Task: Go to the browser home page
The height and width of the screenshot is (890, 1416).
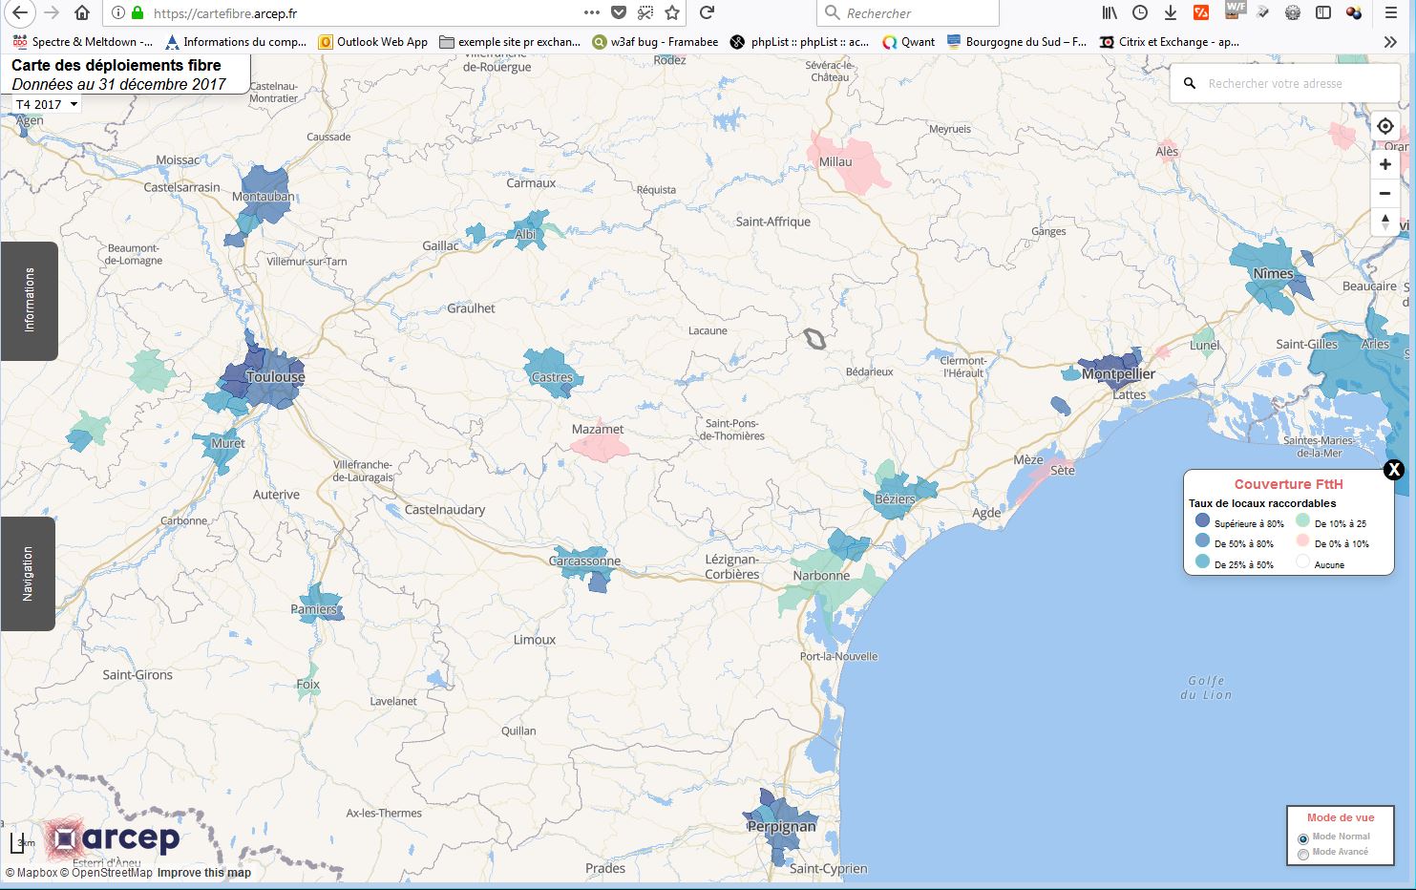Action: click(x=82, y=12)
